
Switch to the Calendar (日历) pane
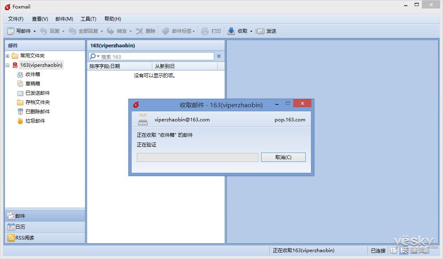pyautogui.click(x=45, y=227)
